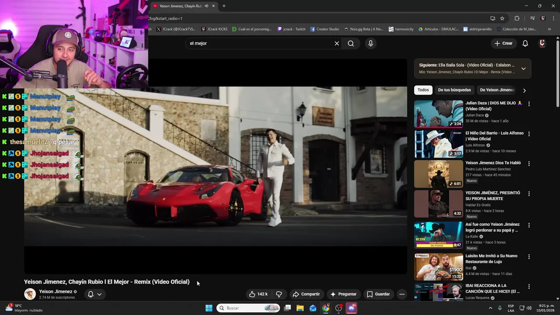
Task: Open options menu for Julian Daza video
Action: pyautogui.click(x=529, y=104)
